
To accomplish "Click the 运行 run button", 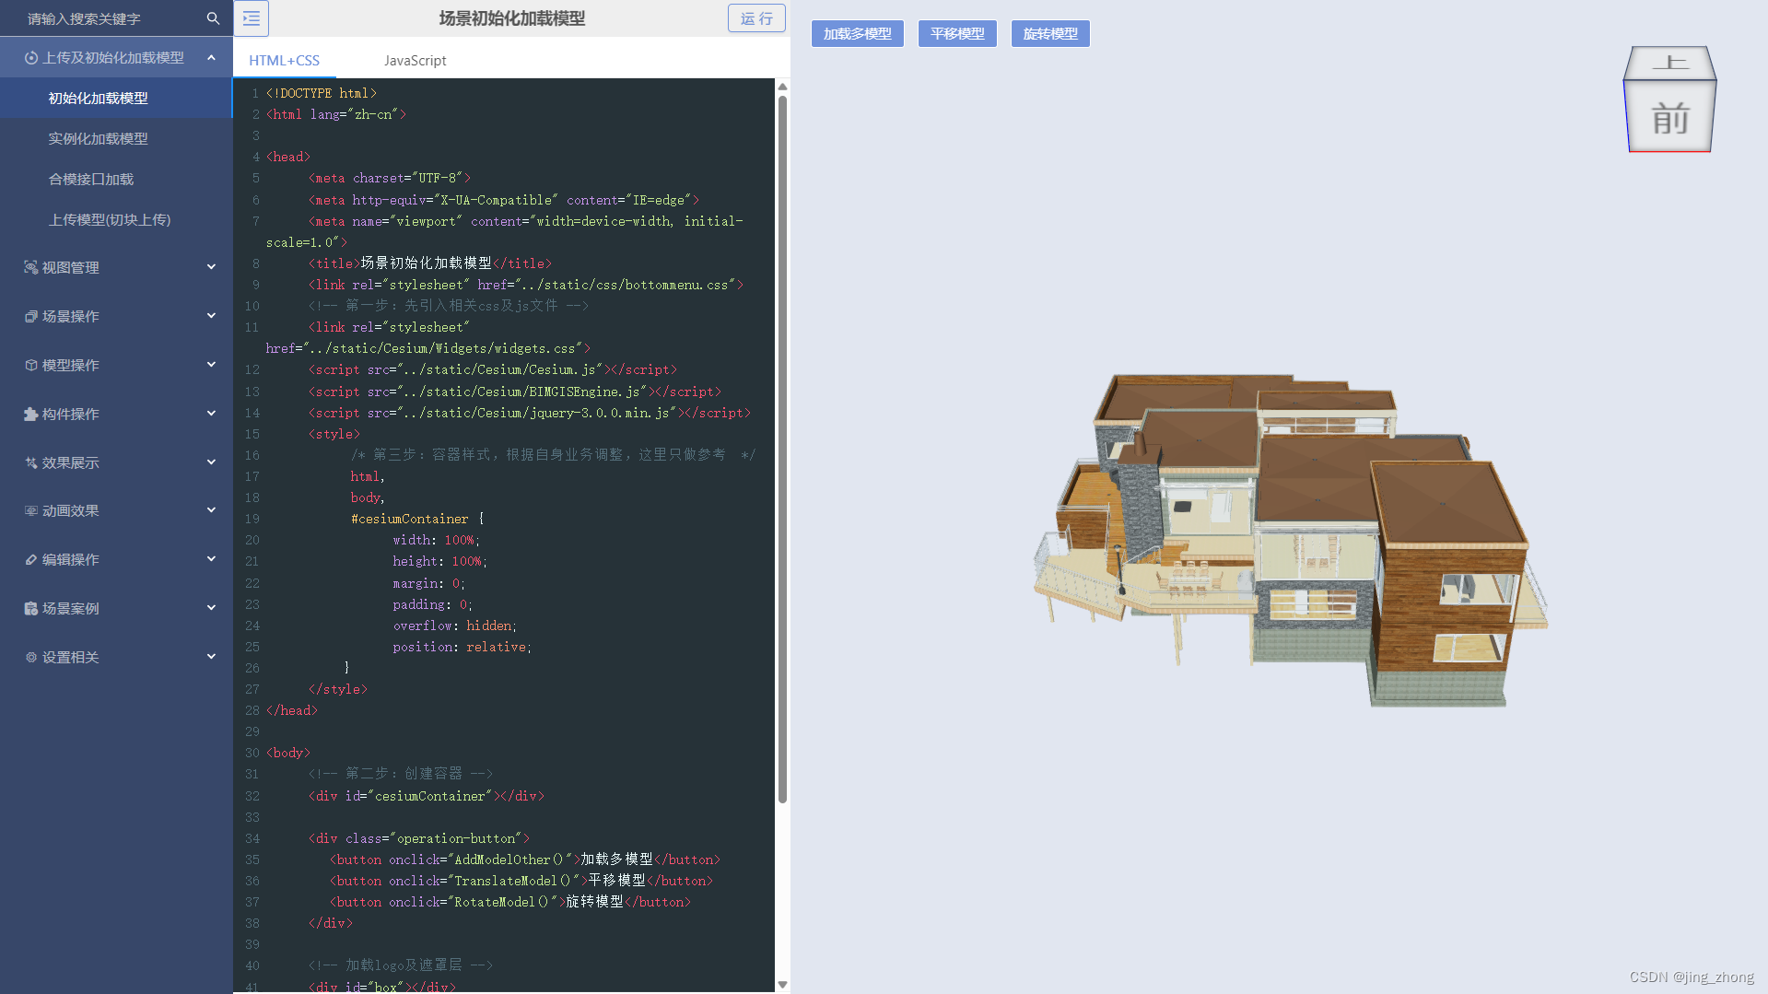I will click(x=756, y=18).
